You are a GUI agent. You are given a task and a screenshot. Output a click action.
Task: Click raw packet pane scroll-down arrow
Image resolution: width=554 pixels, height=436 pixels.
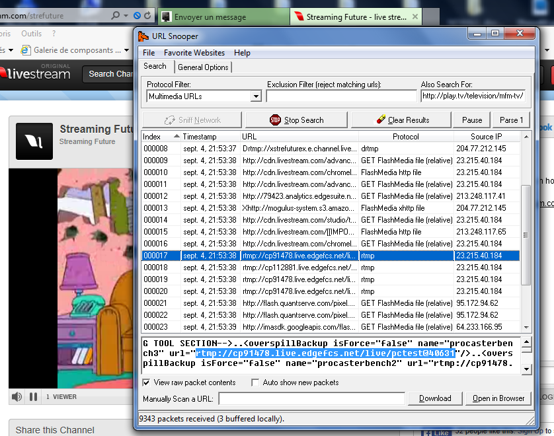[526, 369]
